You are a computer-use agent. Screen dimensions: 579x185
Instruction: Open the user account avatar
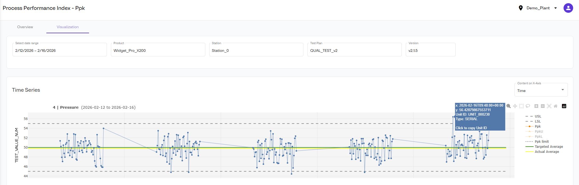(568, 8)
